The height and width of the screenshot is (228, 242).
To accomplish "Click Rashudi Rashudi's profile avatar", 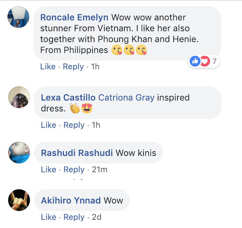I will tap(19, 152).
